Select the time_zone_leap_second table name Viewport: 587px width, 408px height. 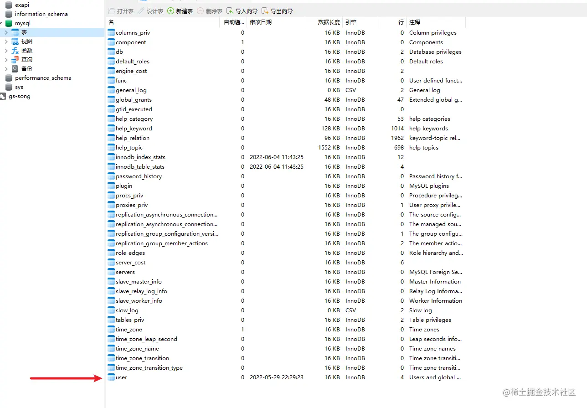pyautogui.click(x=146, y=339)
